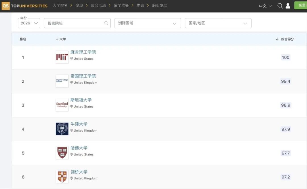Open the 发现 navigation menu
Viewport: 307px width, 189px height.
point(79,5)
